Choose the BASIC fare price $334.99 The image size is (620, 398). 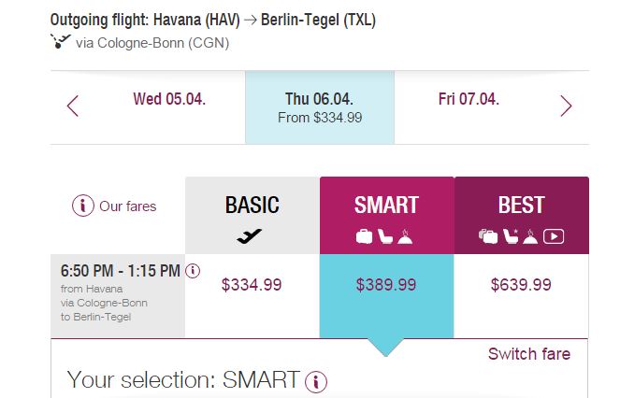[x=252, y=285]
